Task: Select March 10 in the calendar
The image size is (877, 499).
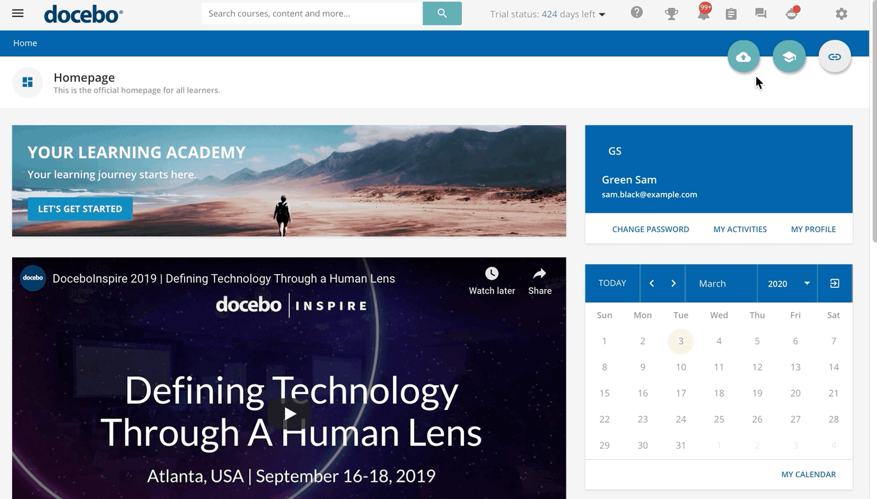Action: (681, 367)
